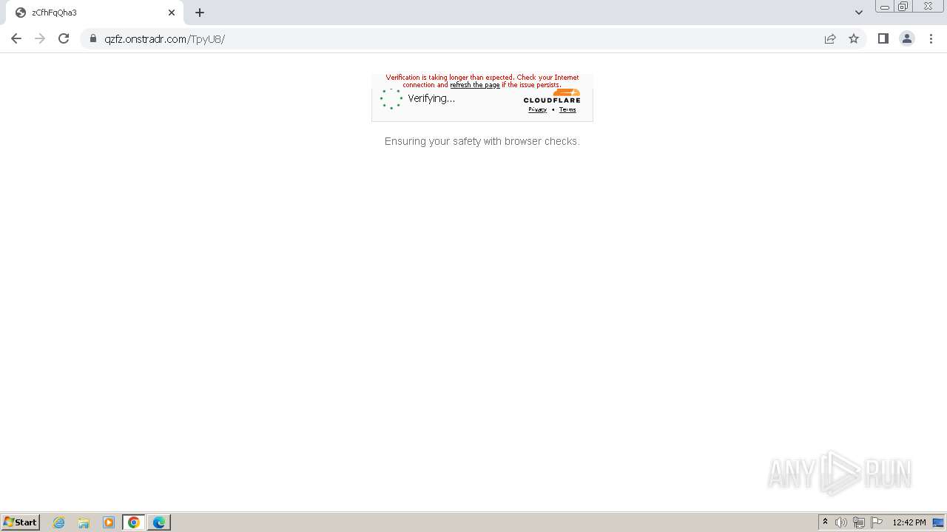Switch to Chrome in the taskbar
The image size is (947, 532).
pos(134,522)
